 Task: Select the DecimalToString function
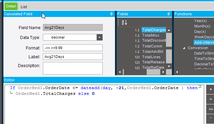pyautogui.click(x=204, y=64)
